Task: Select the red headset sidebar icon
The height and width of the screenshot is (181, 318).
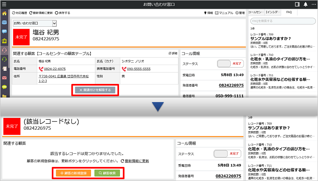Action: click(4, 50)
